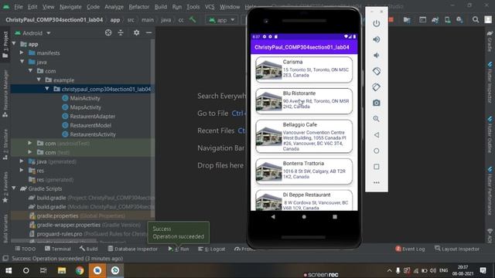Open the Layout Inspector

click(x=457, y=249)
